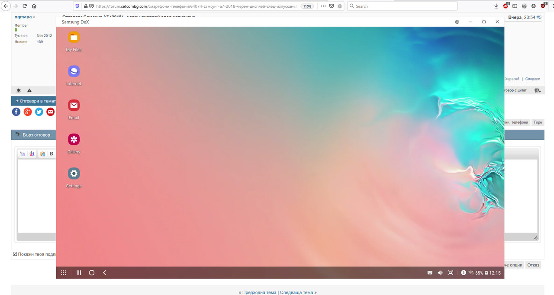Screen dimensions: 554x295
Task: Click the red ABP extension icon
Action: (x=506, y=6)
